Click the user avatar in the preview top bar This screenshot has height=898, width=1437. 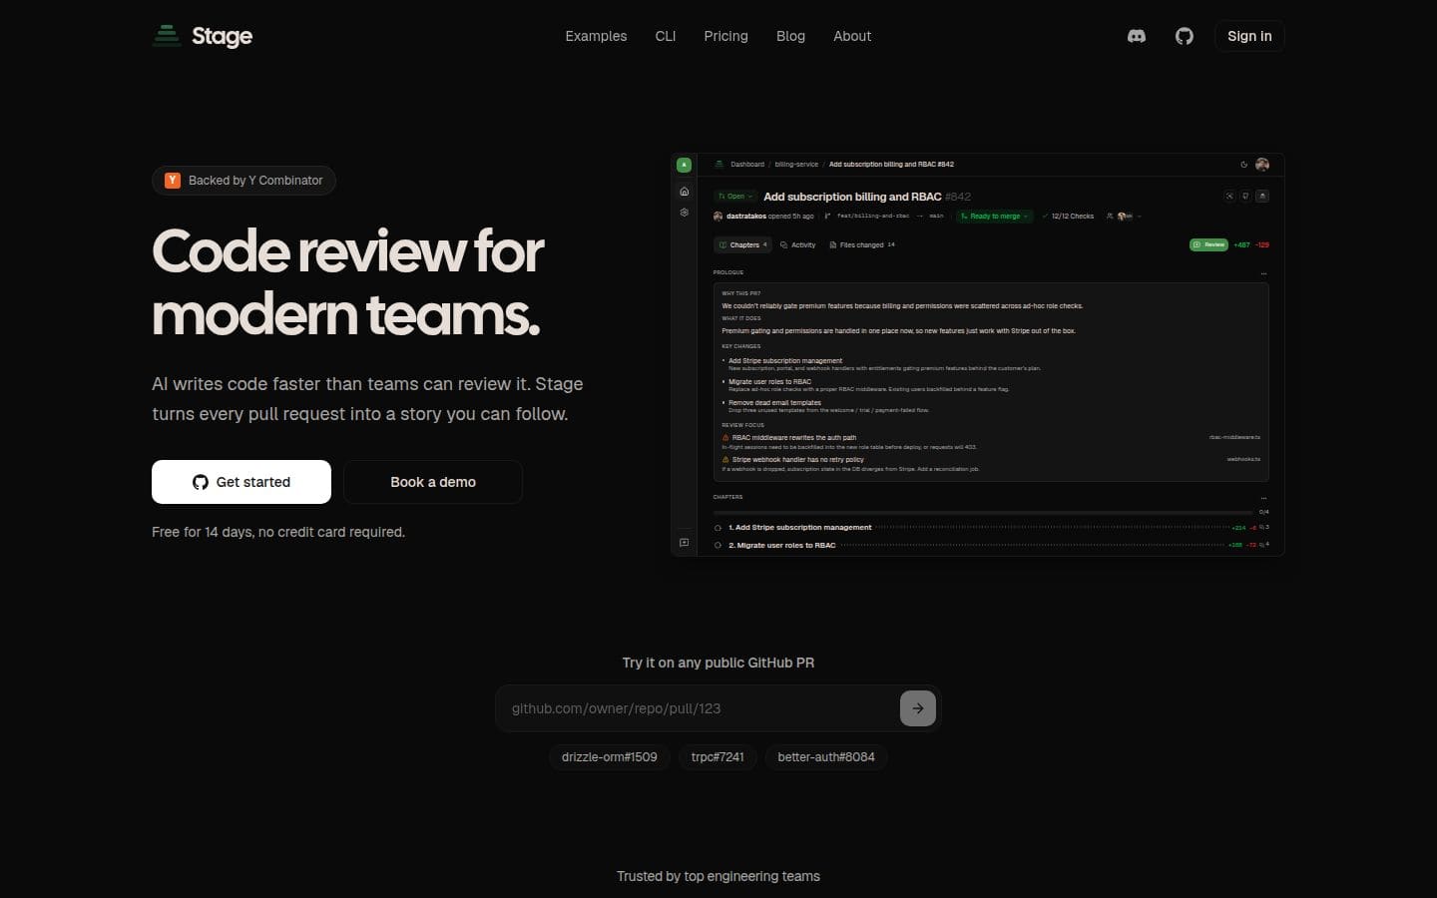pyautogui.click(x=1262, y=165)
